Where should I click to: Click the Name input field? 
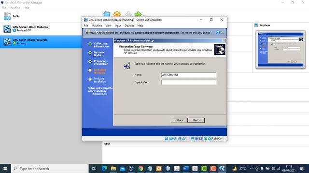189,75
